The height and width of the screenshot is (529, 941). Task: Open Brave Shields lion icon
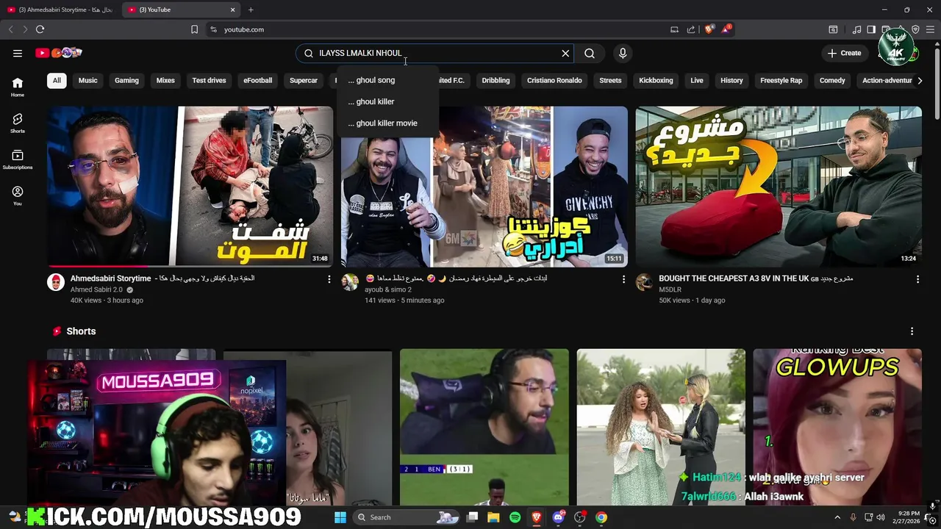(709, 29)
